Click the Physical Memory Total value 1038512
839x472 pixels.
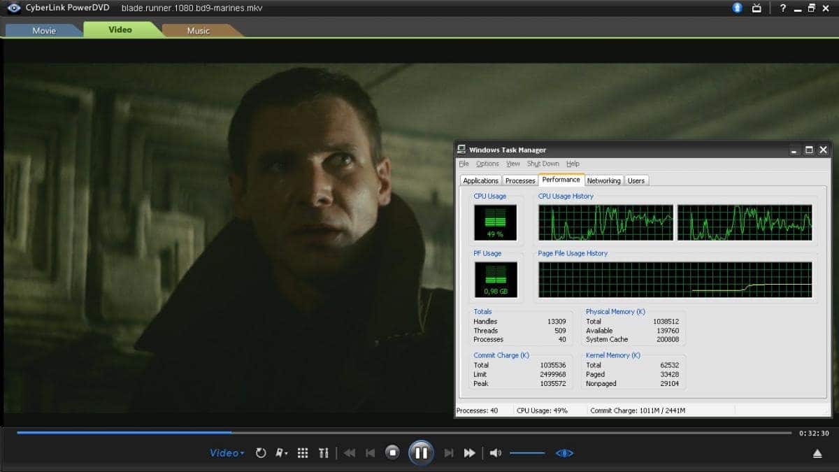[665, 322]
